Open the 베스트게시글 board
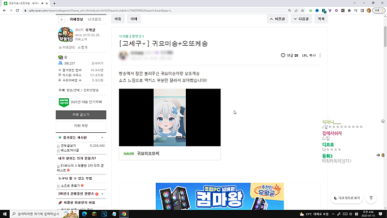Screen dimensions: 387x218 pyautogui.click(x=70, y=150)
